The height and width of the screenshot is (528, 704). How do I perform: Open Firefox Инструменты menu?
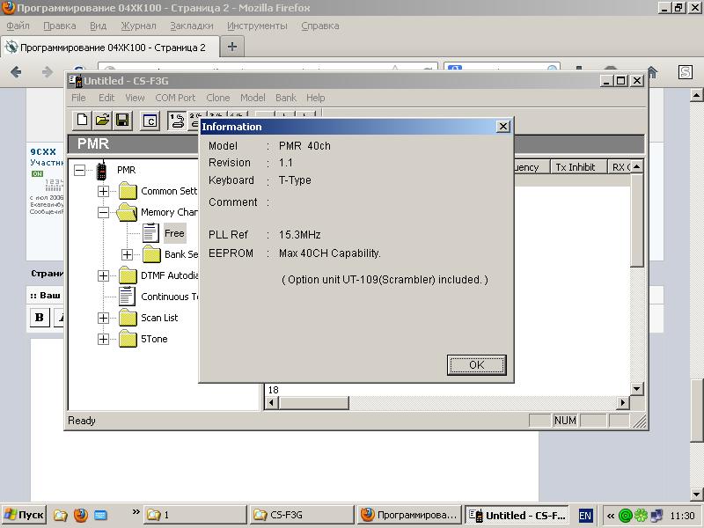coord(257,26)
